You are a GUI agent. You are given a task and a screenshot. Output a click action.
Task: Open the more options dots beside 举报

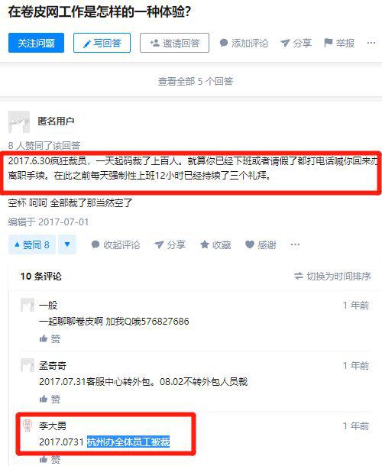pos(371,43)
